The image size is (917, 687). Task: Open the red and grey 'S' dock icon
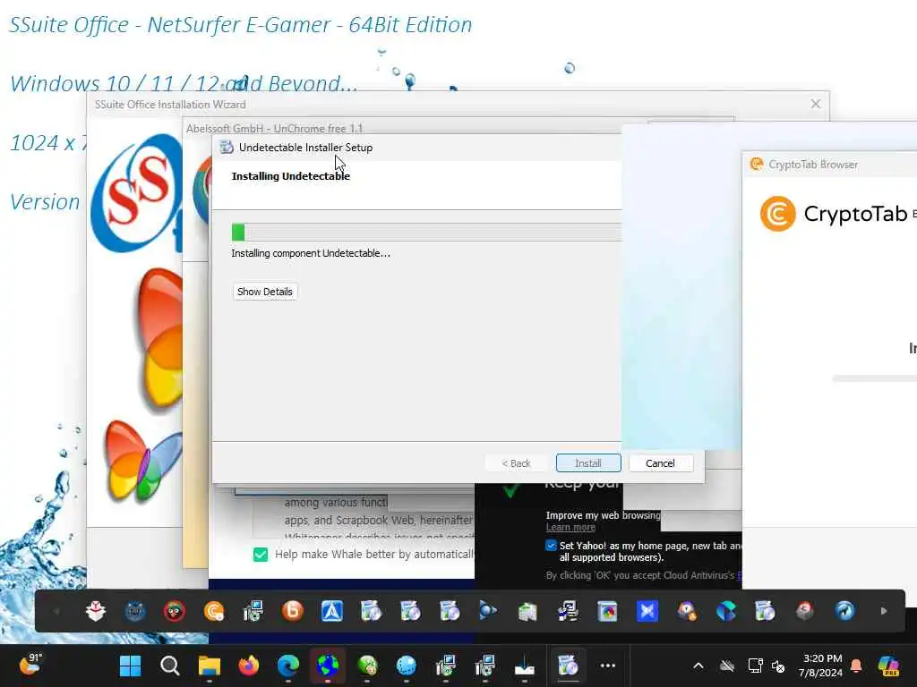(805, 611)
